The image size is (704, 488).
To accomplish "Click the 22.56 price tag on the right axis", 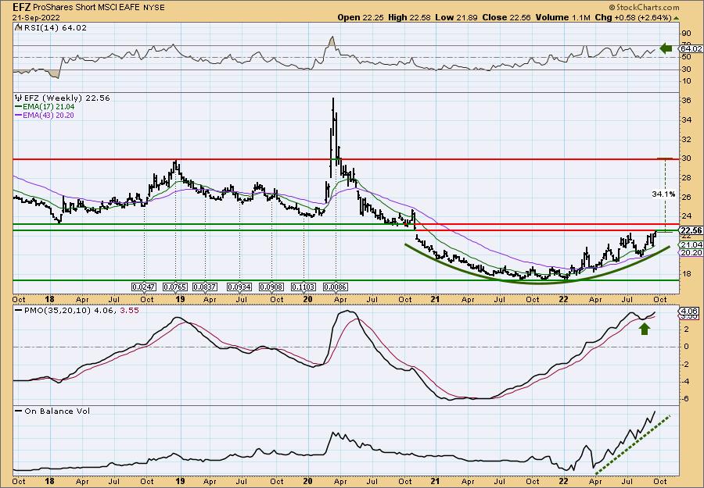I will coord(691,230).
